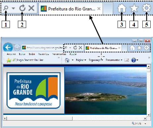Click the Read Mail envelope icon
The height and width of the screenshot is (128, 153).
(x=127, y=60)
